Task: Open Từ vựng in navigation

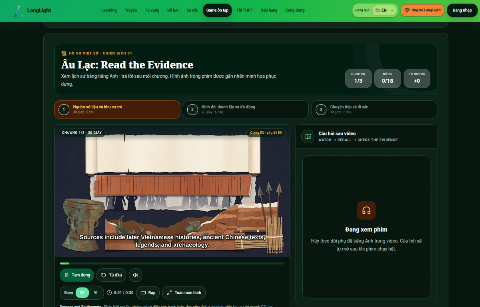Action: click(152, 10)
